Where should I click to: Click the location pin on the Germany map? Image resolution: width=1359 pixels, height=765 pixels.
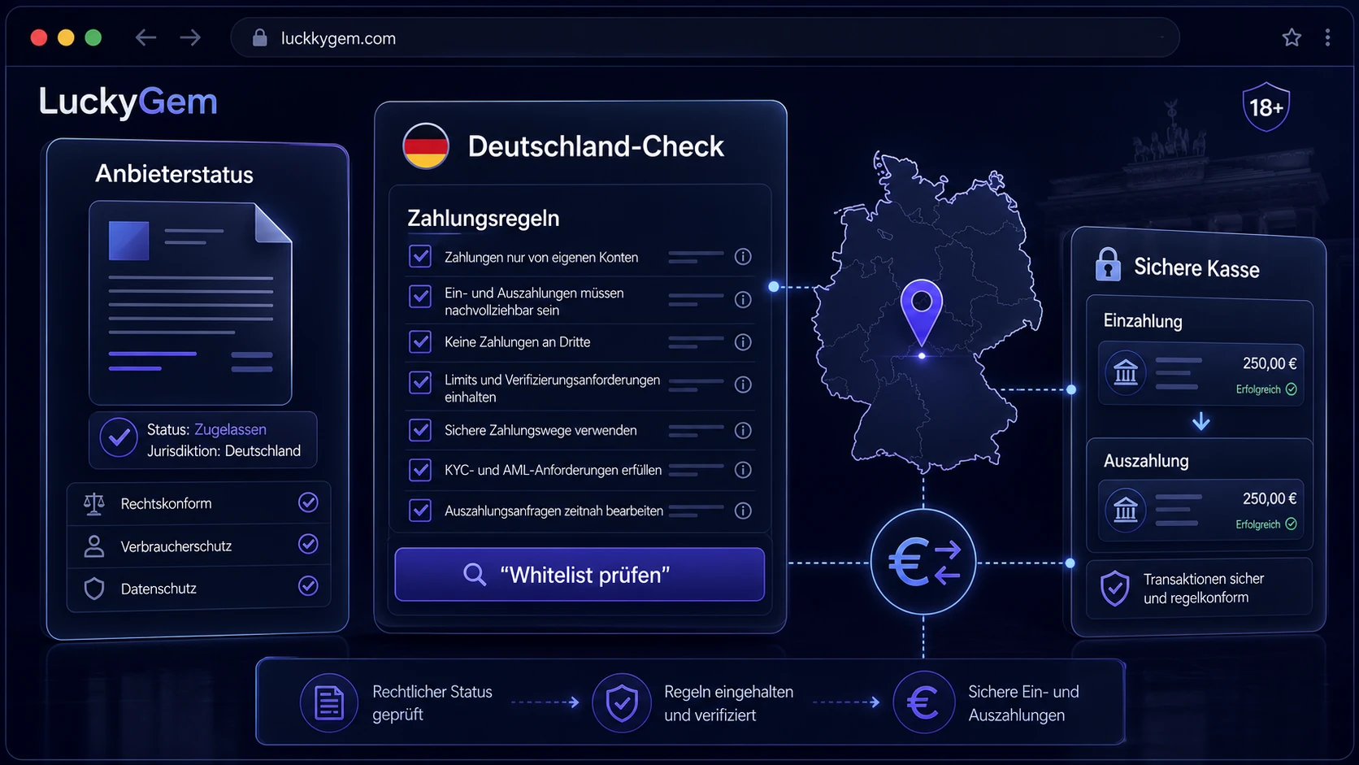pos(922,313)
